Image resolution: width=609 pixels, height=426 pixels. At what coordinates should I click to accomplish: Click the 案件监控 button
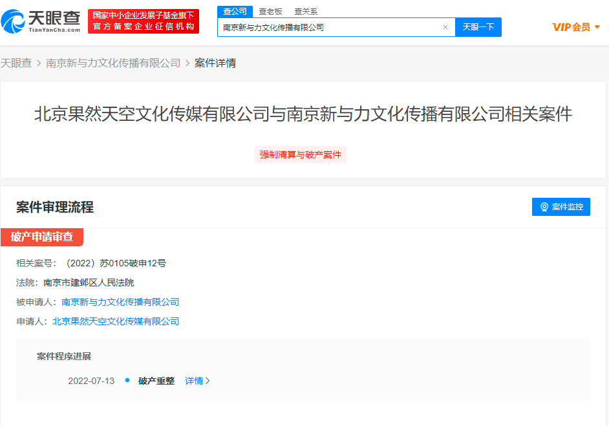click(x=561, y=207)
